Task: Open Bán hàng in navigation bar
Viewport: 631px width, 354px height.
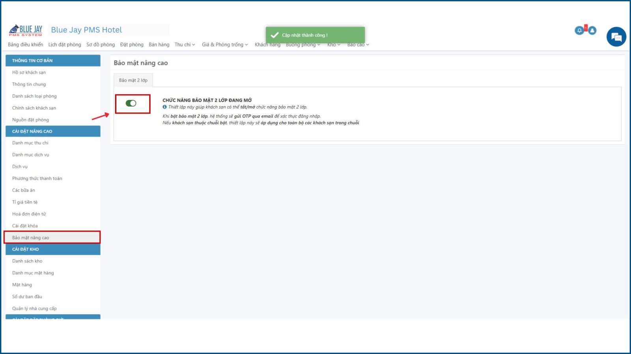Action: pyautogui.click(x=159, y=45)
